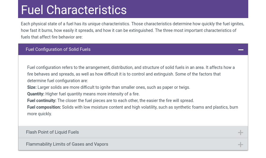Click the Fuel Characteristics page heading
This screenshot has width=266, height=158.
tap(74, 10)
